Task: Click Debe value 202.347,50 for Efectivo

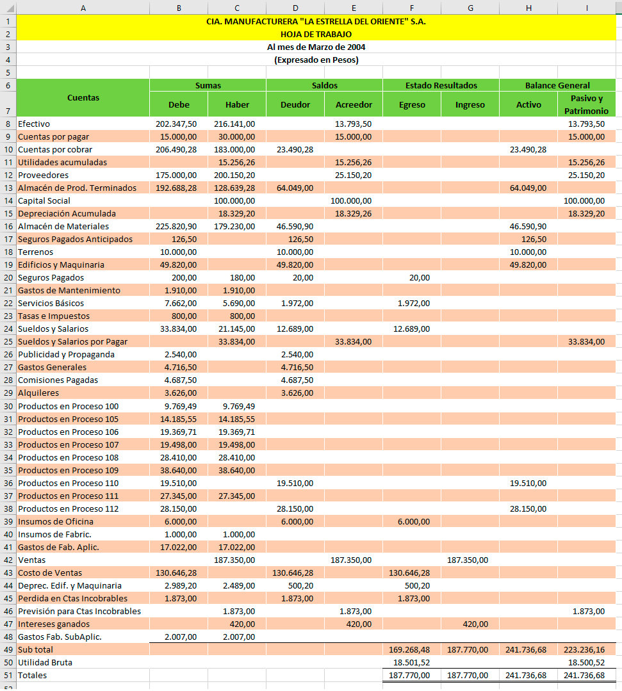Action: tap(179, 124)
